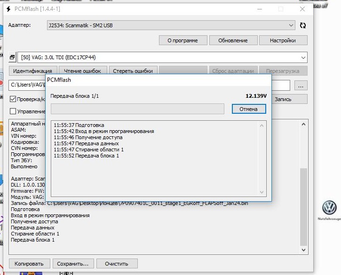Click the main log scroll up arrow
Viewport: 341px width, 275px height.
click(303, 125)
